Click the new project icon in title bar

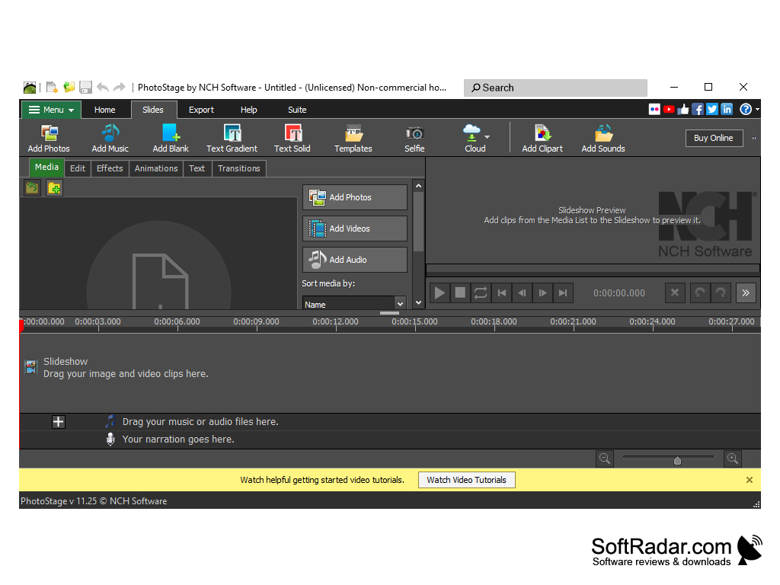coord(52,88)
